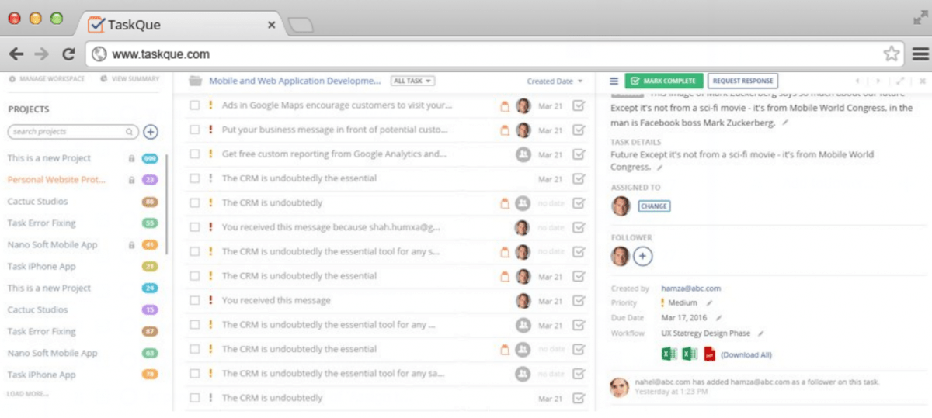
Task: Click the Download All link
Action: coord(746,354)
